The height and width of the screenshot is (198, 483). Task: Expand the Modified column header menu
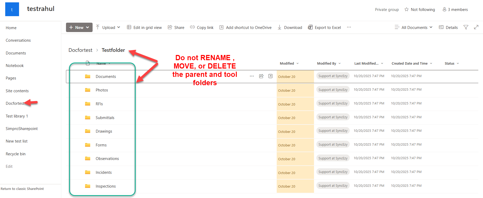(289, 63)
